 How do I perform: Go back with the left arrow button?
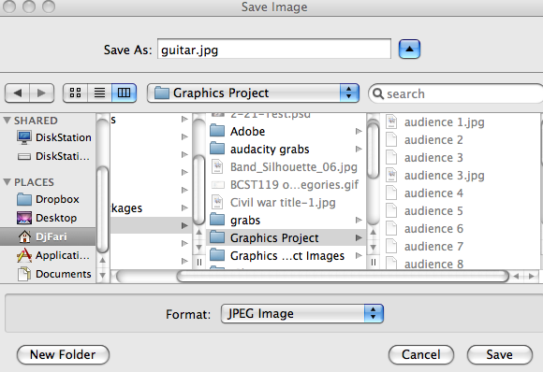[17, 93]
